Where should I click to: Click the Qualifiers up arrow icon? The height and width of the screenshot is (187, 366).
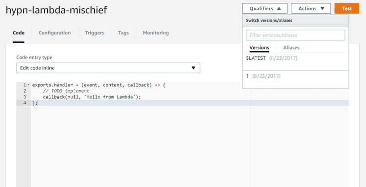[279, 9]
